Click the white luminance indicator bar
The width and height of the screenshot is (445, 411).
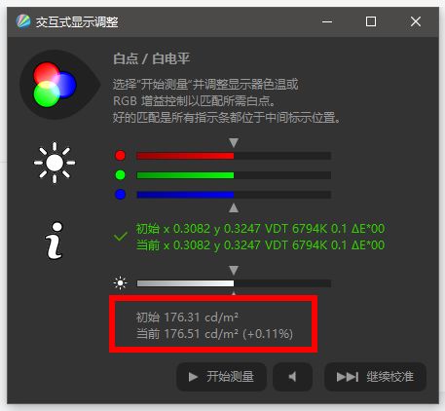[234, 283]
